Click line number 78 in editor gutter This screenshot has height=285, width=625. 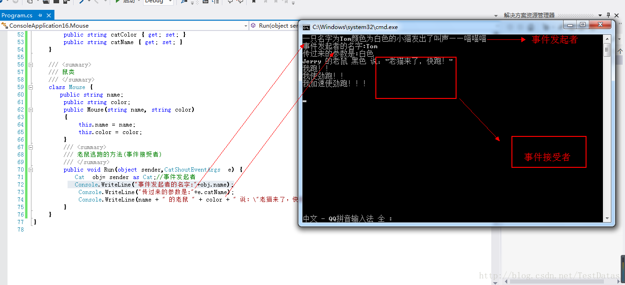point(20,230)
